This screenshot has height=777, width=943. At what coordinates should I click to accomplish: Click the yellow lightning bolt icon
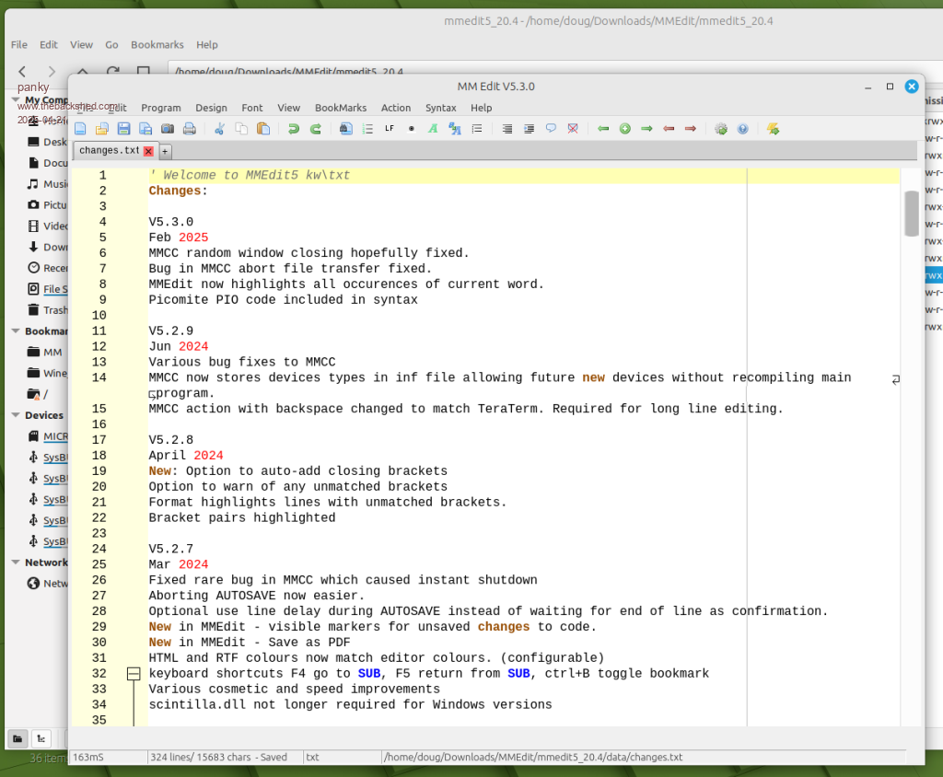tap(774, 129)
